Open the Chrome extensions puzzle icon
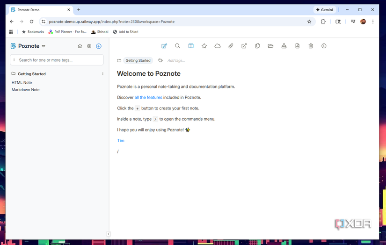This screenshot has height=245, width=386. [x=323, y=22]
